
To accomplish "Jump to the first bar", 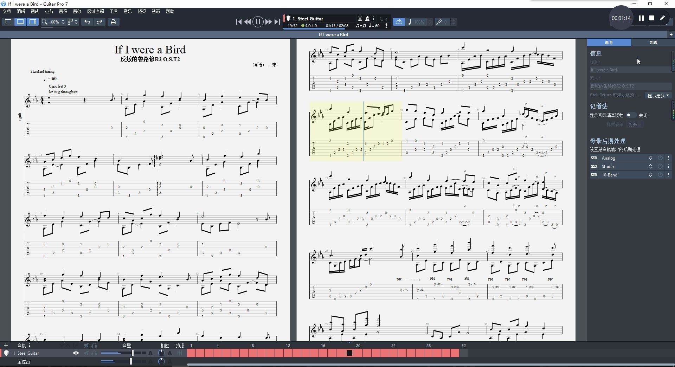I will click(239, 22).
